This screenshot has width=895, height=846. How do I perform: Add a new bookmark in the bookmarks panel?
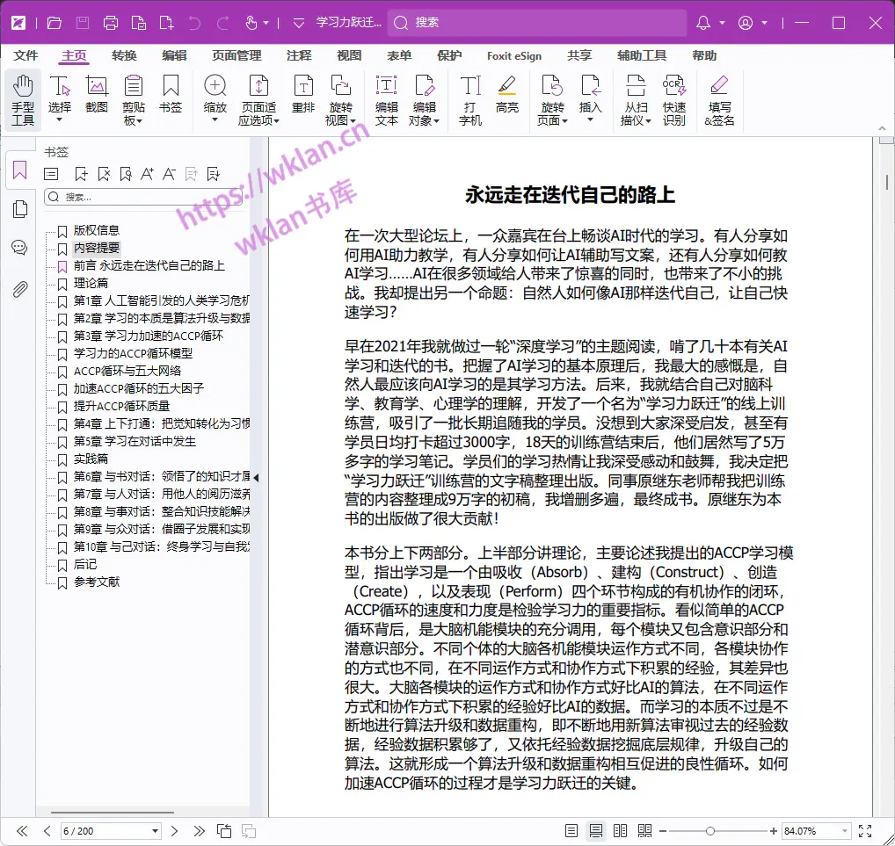[82, 173]
